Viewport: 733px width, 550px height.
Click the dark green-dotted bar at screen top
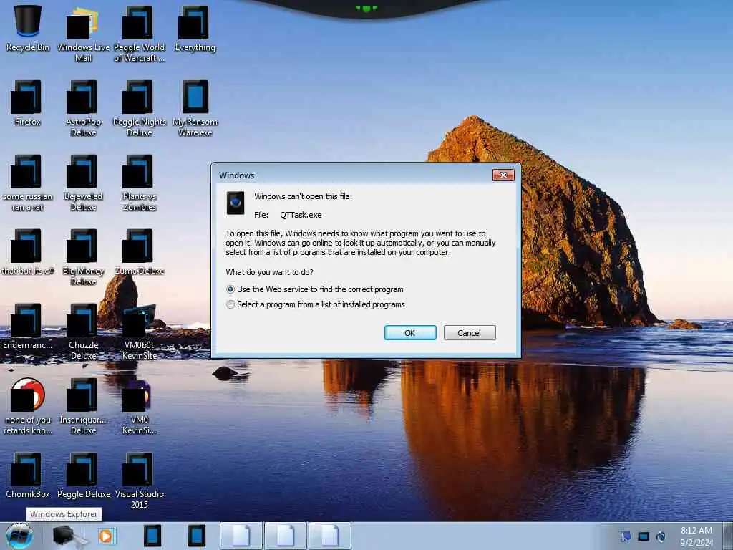pyautogui.click(x=366, y=9)
